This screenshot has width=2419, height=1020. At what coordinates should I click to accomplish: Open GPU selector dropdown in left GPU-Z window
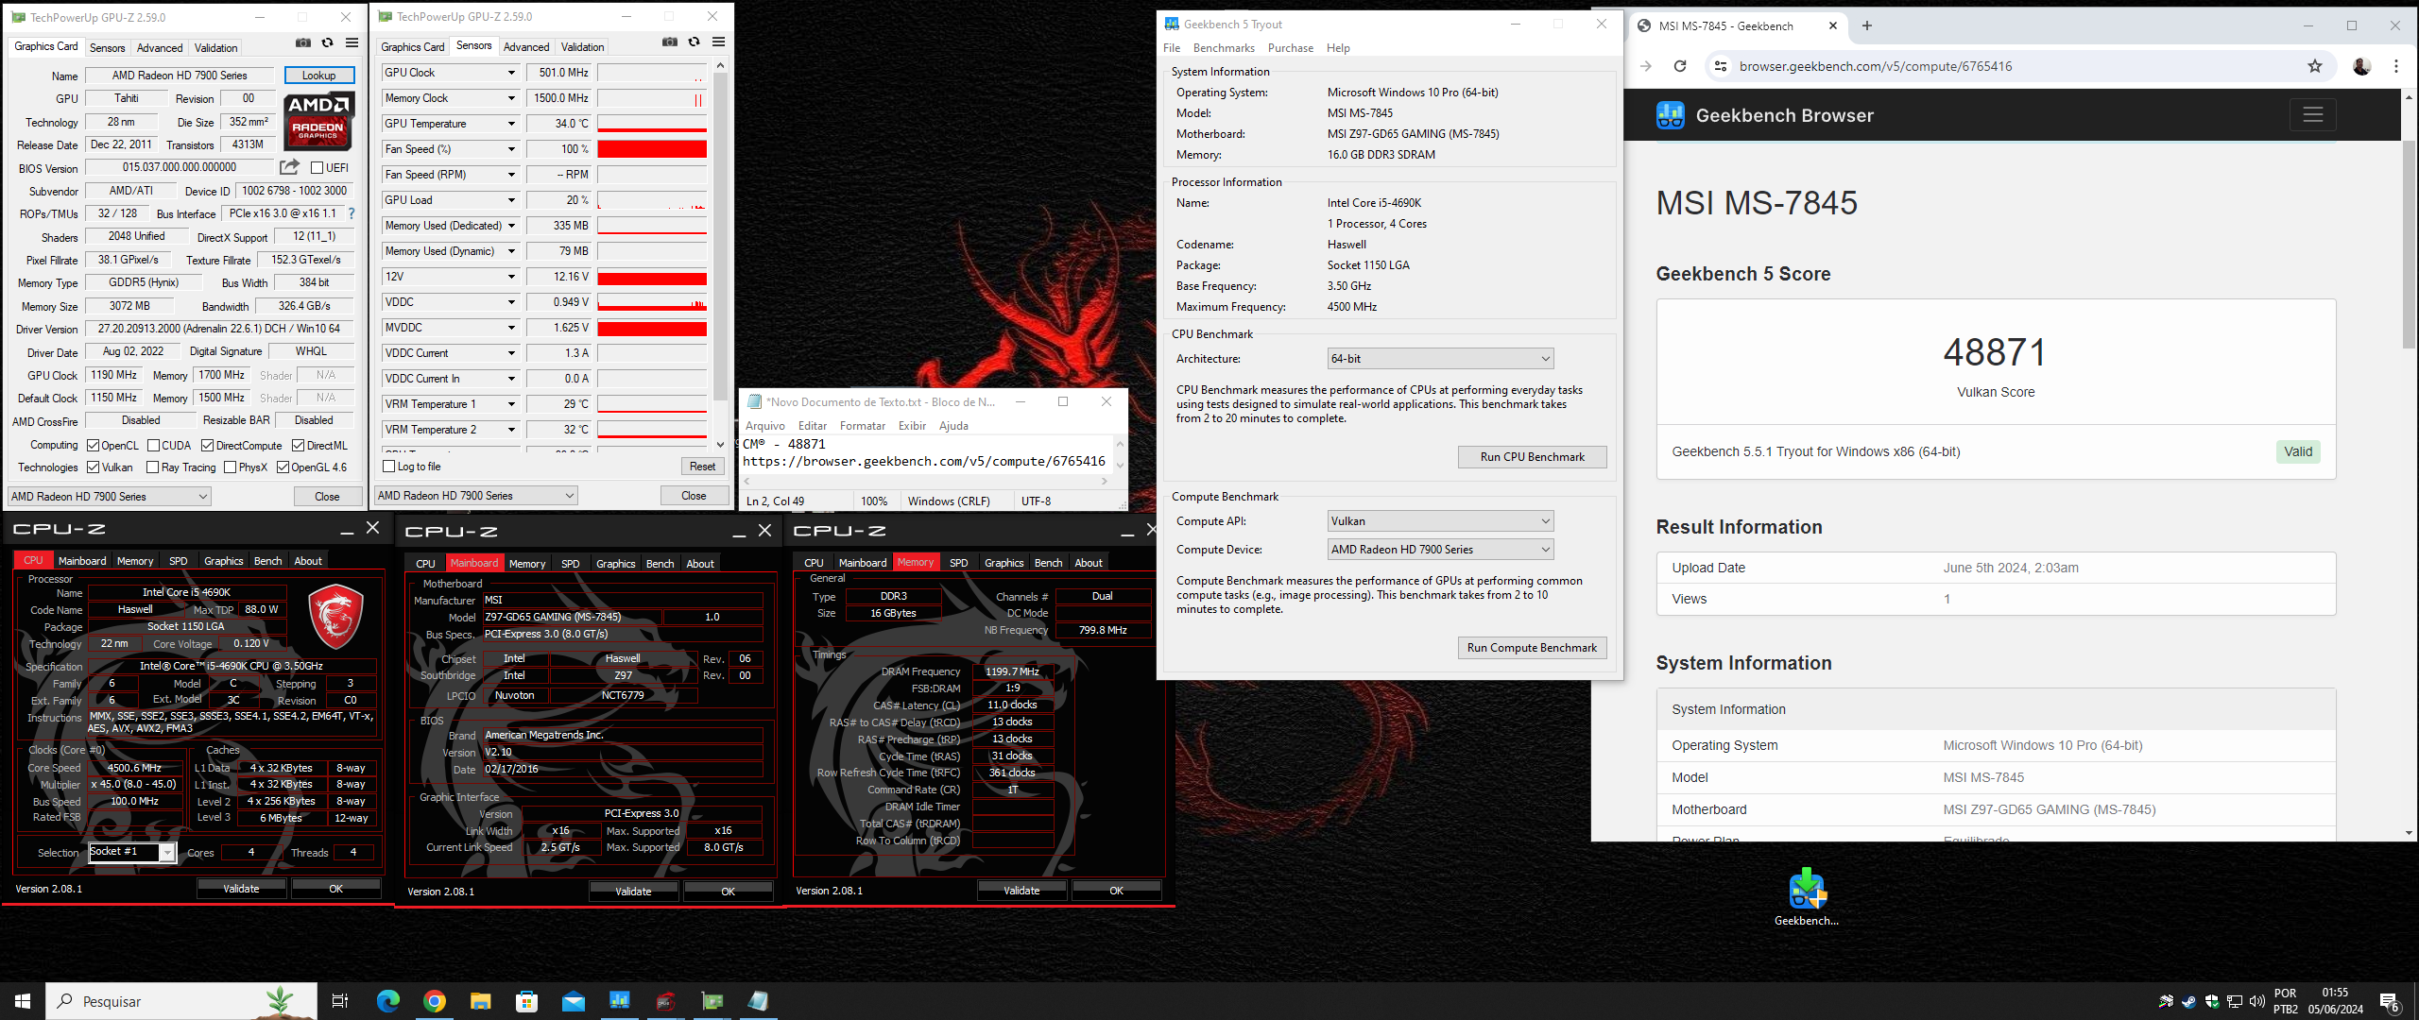[109, 497]
